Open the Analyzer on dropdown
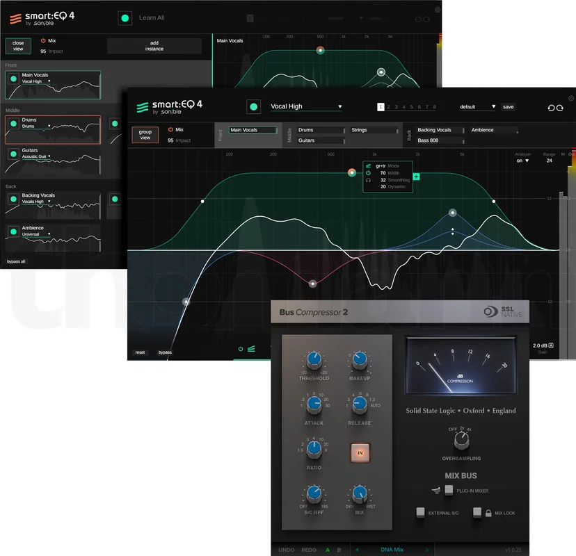576x556 pixels. (x=522, y=161)
